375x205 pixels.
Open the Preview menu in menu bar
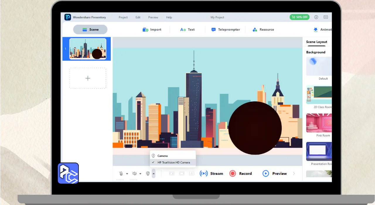point(153,17)
